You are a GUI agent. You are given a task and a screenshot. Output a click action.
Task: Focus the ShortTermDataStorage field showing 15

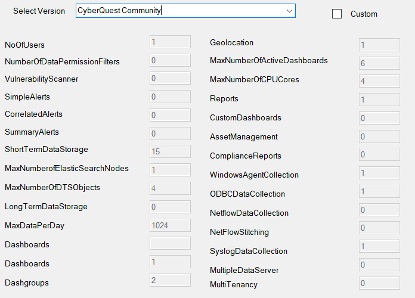click(170, 151)
